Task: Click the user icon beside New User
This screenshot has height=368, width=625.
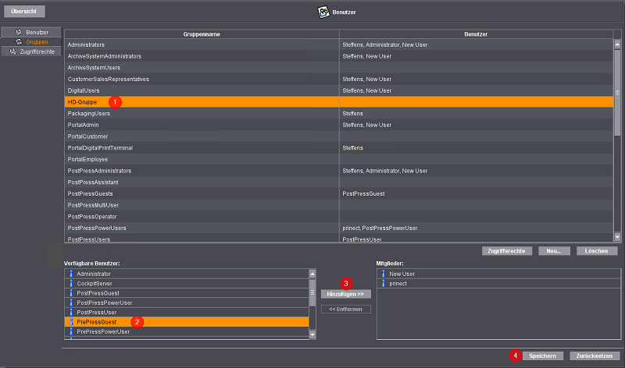Action: (x=382, y=274)
